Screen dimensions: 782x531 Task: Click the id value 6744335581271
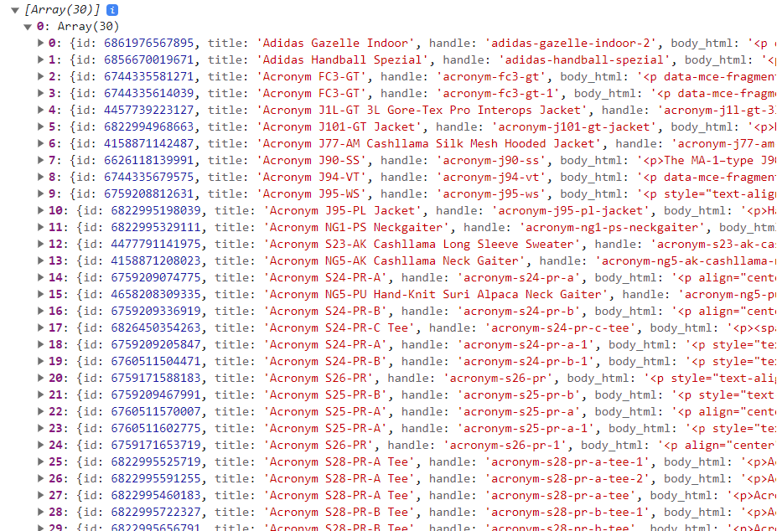(x=148, y=77)
